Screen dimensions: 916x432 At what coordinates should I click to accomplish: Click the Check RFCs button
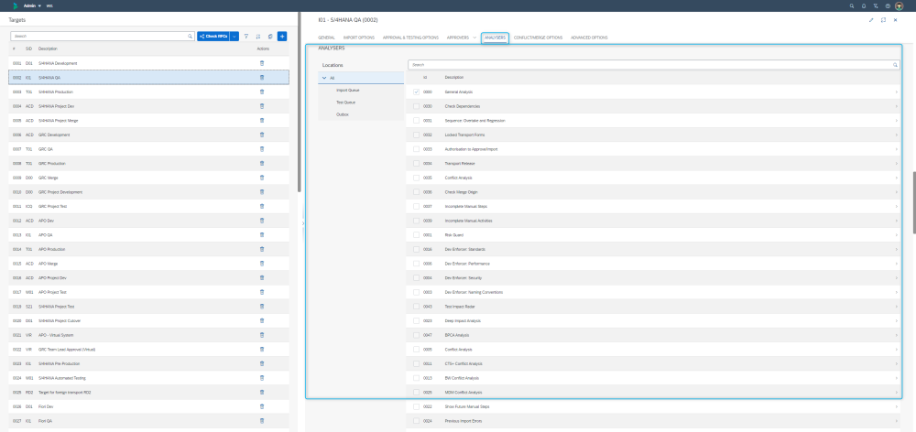click(x=213, y=37)
